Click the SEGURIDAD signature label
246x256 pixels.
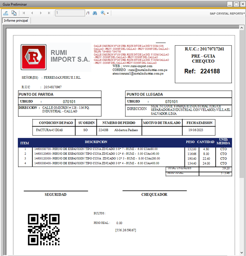click(x=55, y=195)
